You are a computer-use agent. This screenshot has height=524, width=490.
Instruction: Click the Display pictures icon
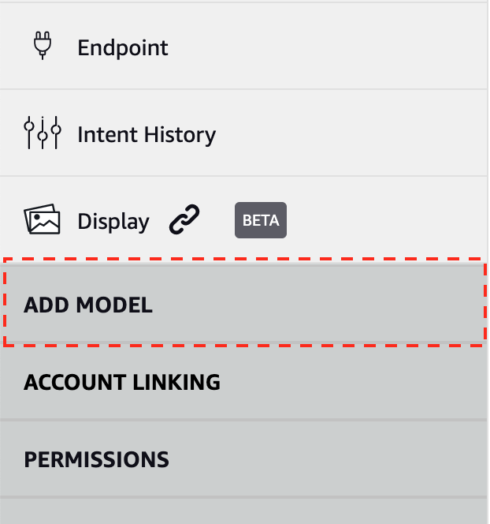tap(42, 219)
